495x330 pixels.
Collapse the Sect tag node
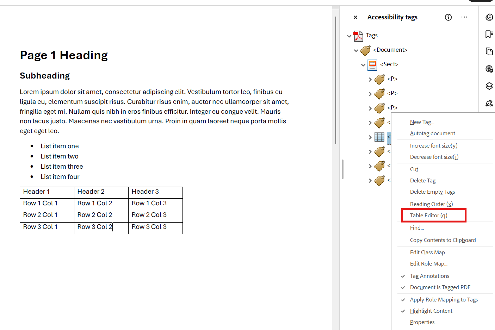[363, 65]
